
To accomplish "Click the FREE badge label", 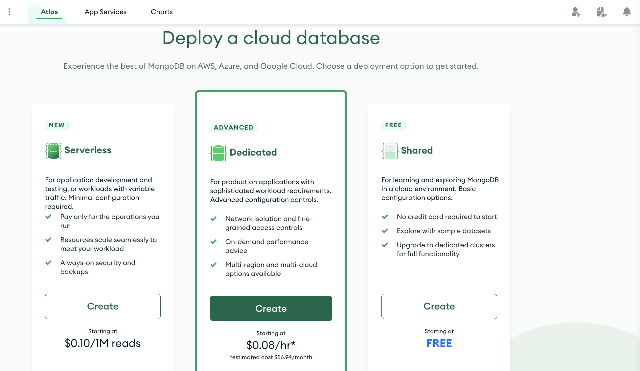I will tap(393, 125).
